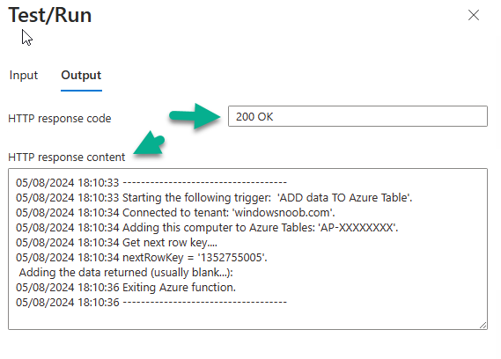Screen dimensions: 501x359
Task: Click the 'Connected to tenant' log line
Action: tap(175, 213)
